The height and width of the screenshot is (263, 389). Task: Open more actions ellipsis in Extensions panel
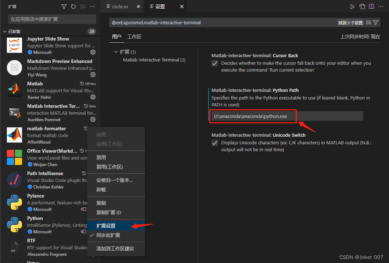[x=92, y=6]
